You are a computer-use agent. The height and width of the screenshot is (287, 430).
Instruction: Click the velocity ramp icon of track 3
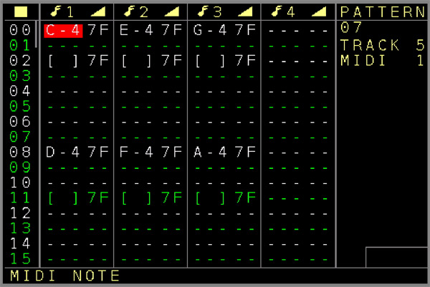click(245, 11)
